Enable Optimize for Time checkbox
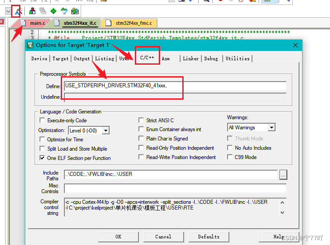Image resolution: width=330 pixels, height=245 pixels. click(42, 139)
